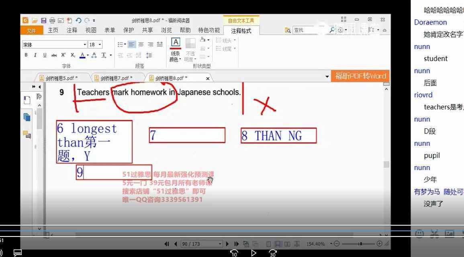The width and height of the screenshot is (464, 257).
Task: Go to the last page
Action: tap(236, 244)
